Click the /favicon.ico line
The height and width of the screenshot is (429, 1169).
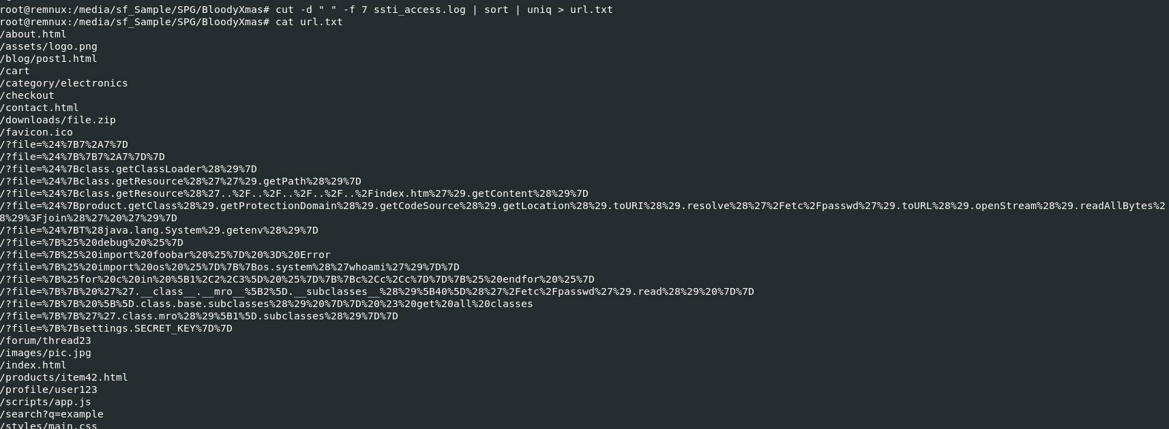[x=36, y=132]
